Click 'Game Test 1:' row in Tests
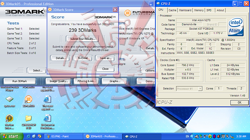 [x=23, y=29]
